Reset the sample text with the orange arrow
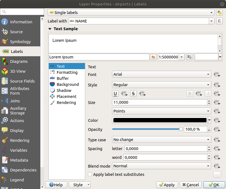Screen dimensions: 226x189 pos(153,57)
